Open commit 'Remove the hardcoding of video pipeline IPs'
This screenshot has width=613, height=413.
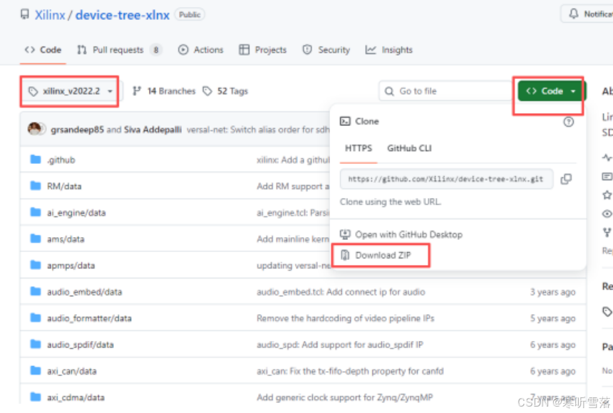tap(346, 318)
